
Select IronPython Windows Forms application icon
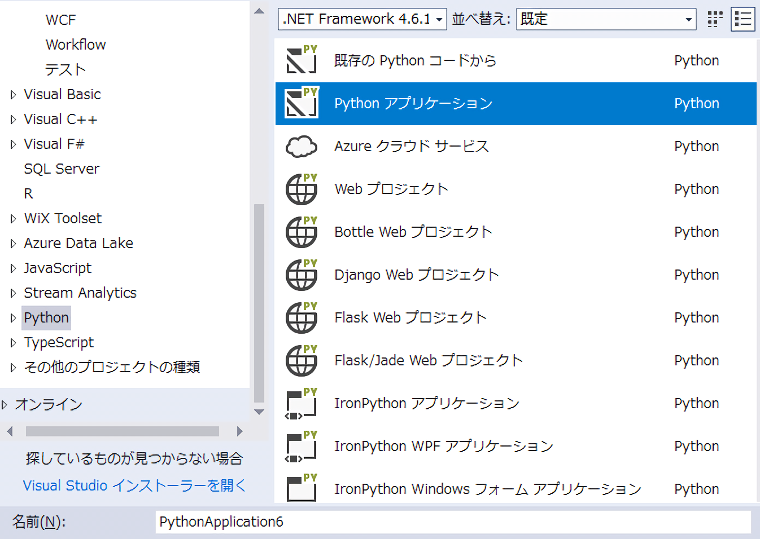tap(302, 488)
